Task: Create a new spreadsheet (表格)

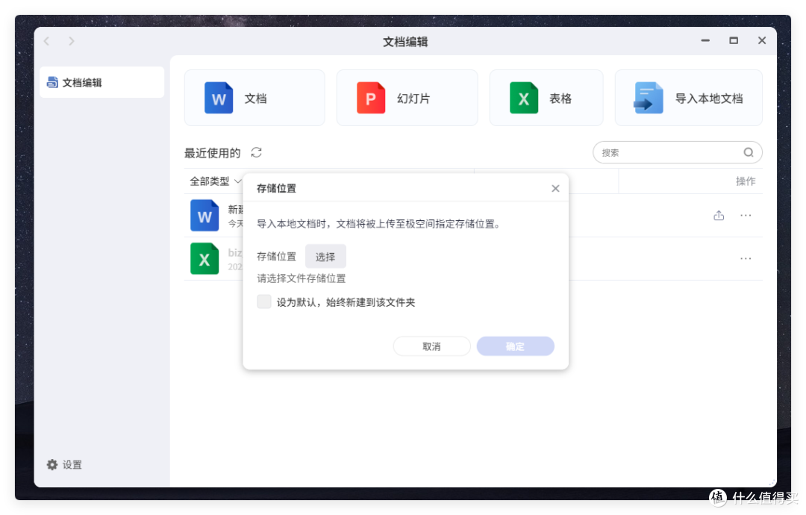Action: click(546, 98)
